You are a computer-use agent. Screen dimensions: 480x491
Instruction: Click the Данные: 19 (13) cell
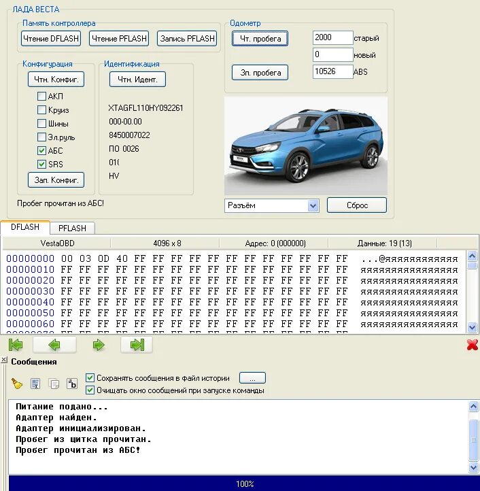coord(384,243)
